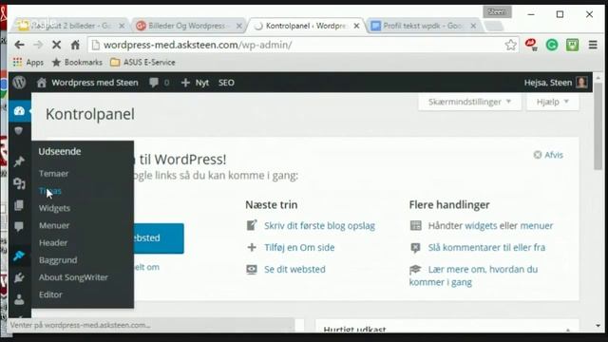Open Appearance brush icon in sidebar
608x342 pixels.
[x=19, y=256]
